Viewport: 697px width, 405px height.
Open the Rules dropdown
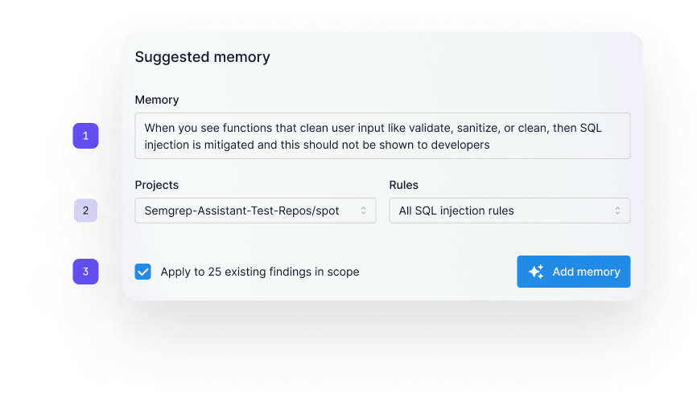point(509,211)
